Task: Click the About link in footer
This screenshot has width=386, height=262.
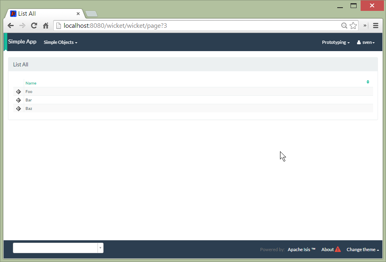Action: tap(328, 250)
